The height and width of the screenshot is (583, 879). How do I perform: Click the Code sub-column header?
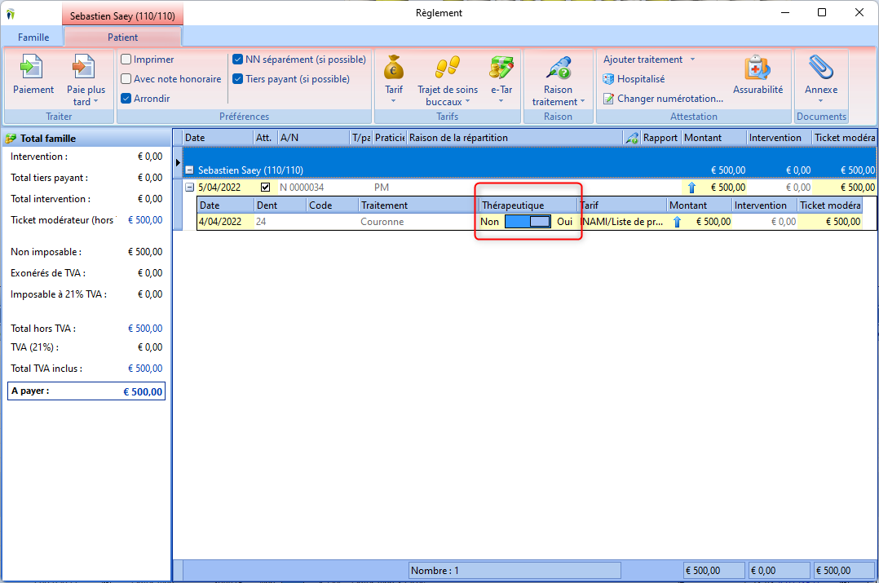[x=333, y=205]
